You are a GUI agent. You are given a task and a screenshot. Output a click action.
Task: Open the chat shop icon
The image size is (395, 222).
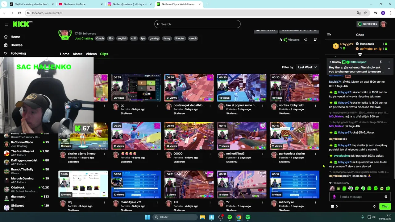click(332, 207)
